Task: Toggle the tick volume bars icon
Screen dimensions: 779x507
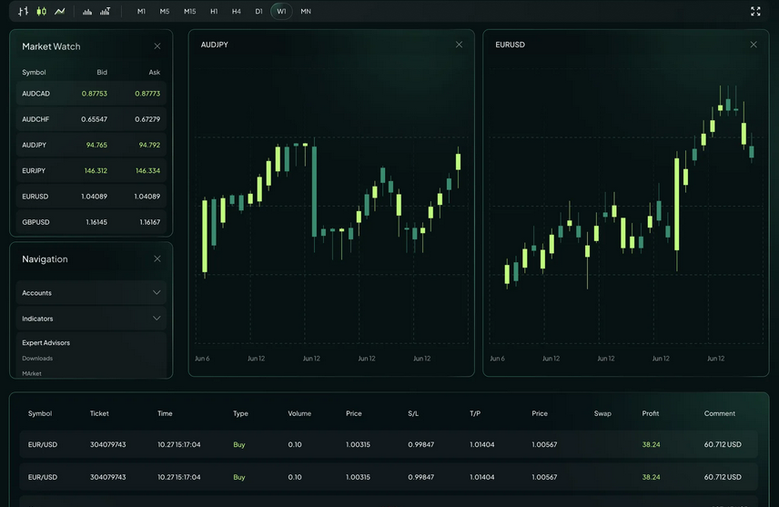Action: pyautogui.click(x=105, y=11)
